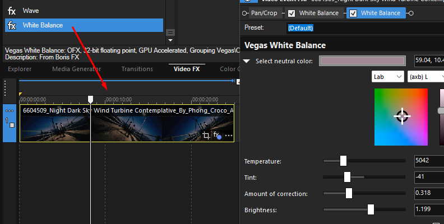The height and width of the screenshot is (224, 444).
Task: Open the clip's three-dot more menu
Action: point(229,136)
